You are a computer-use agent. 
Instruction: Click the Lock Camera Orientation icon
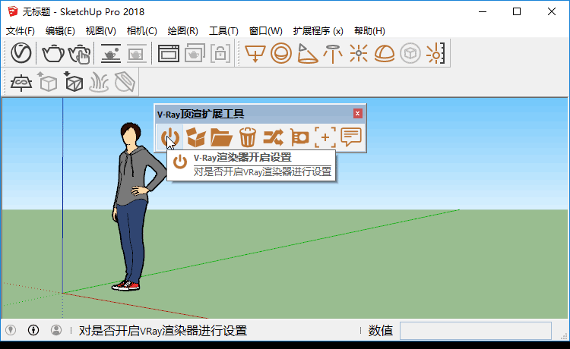pos(220,53)
